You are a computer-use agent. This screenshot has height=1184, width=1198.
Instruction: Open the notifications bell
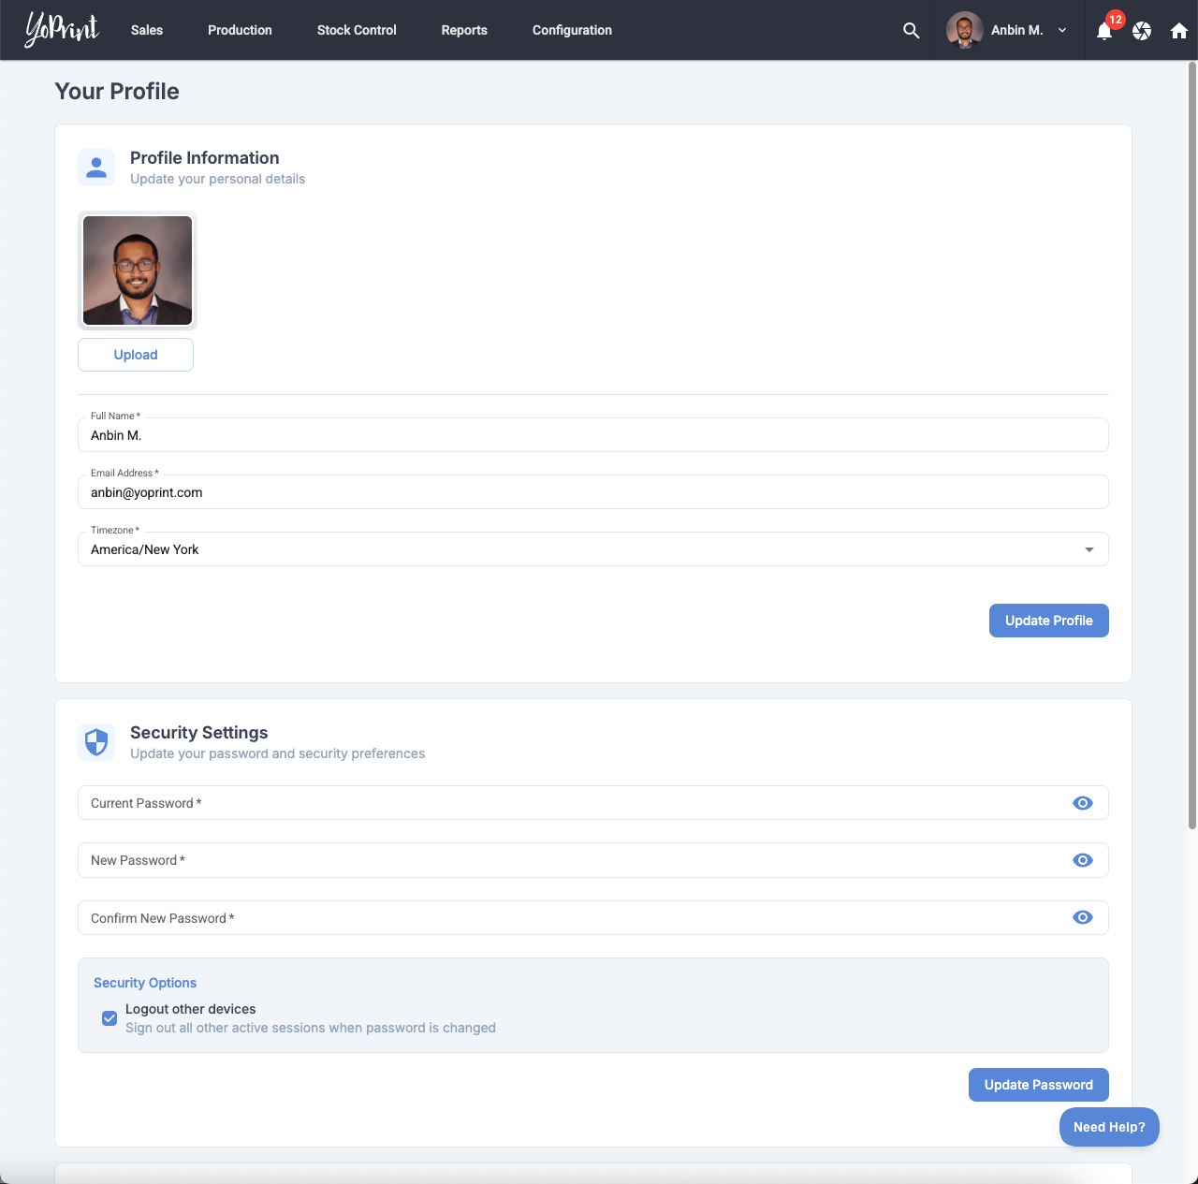point(1104,31)
